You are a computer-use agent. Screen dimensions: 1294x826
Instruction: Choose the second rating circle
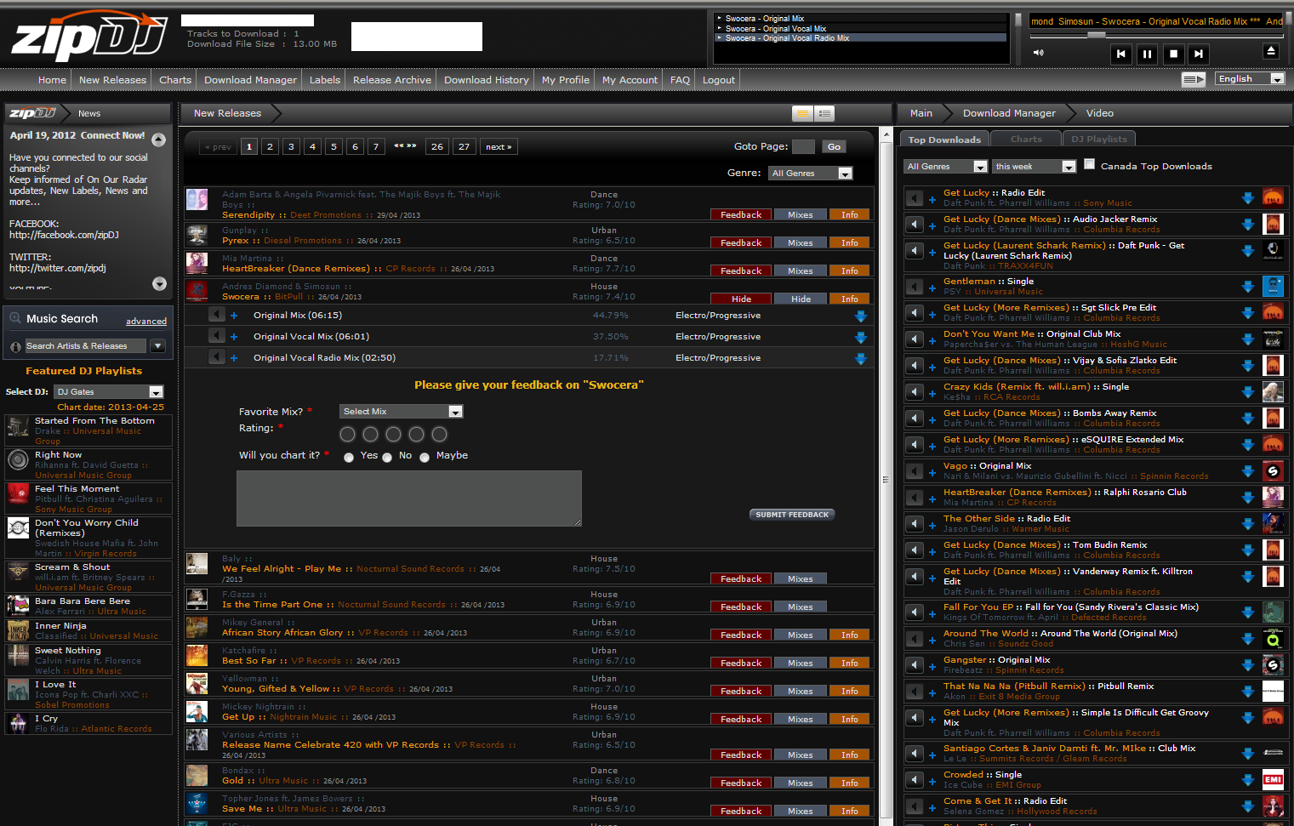click(x=370, y=434)
